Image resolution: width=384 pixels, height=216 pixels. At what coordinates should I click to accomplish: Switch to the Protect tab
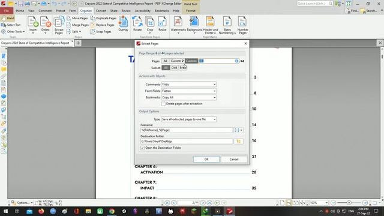(x=60, y=11)
